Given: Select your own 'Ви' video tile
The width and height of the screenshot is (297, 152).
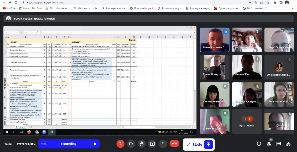Looking at the screenshot, I should tap(279, 121).
